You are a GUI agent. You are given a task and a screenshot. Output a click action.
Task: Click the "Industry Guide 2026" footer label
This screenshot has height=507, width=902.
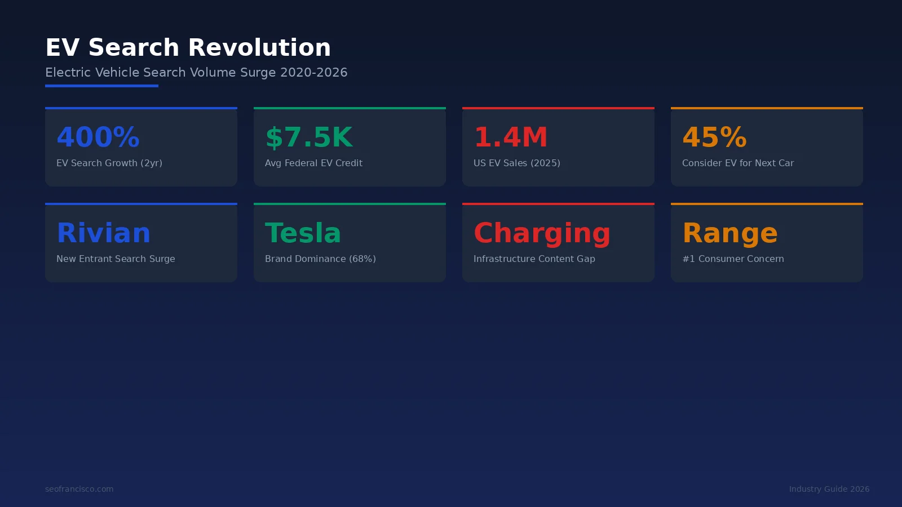pos(829,489)
